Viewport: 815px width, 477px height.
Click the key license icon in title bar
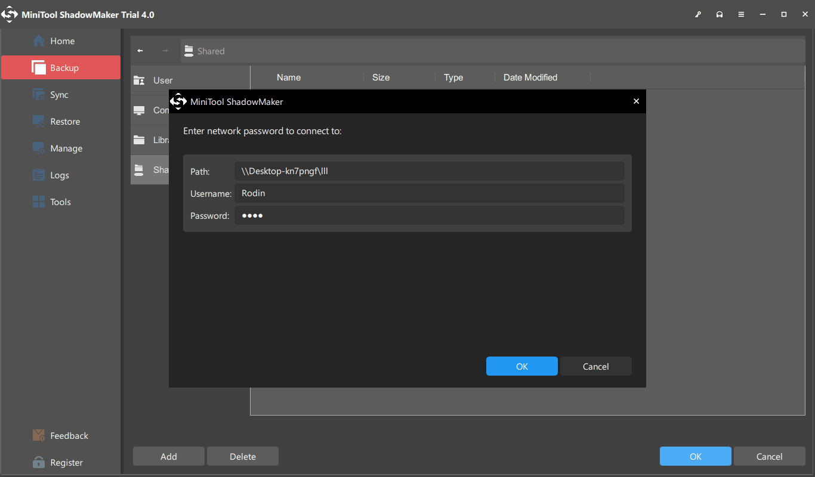(x=698, y=14)
